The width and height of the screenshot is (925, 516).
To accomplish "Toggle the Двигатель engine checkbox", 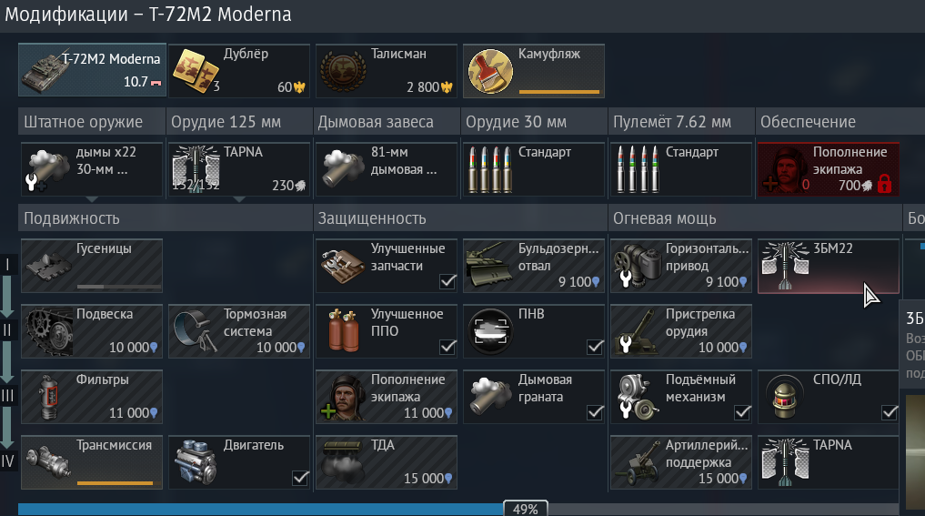I will coord(300,478).
